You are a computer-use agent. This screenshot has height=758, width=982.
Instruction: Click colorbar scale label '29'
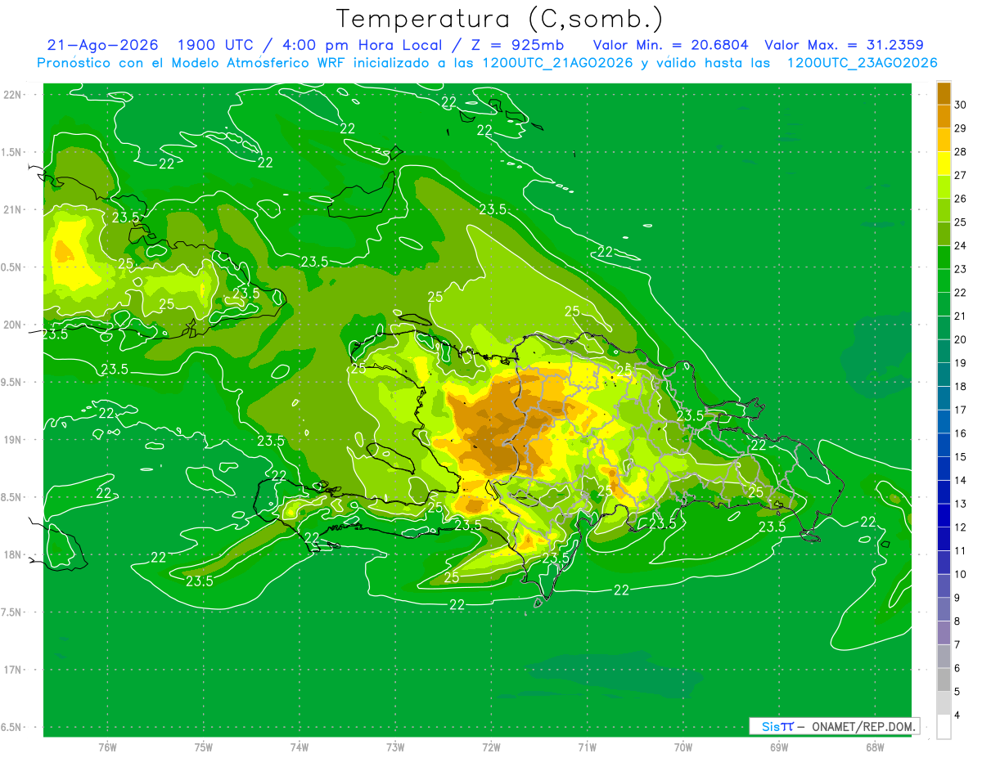960,128
